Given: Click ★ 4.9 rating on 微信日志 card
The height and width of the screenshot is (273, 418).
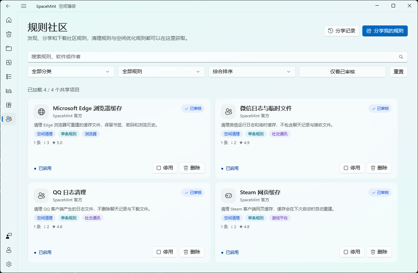Looking at the screenshot, I should point(244,143).
